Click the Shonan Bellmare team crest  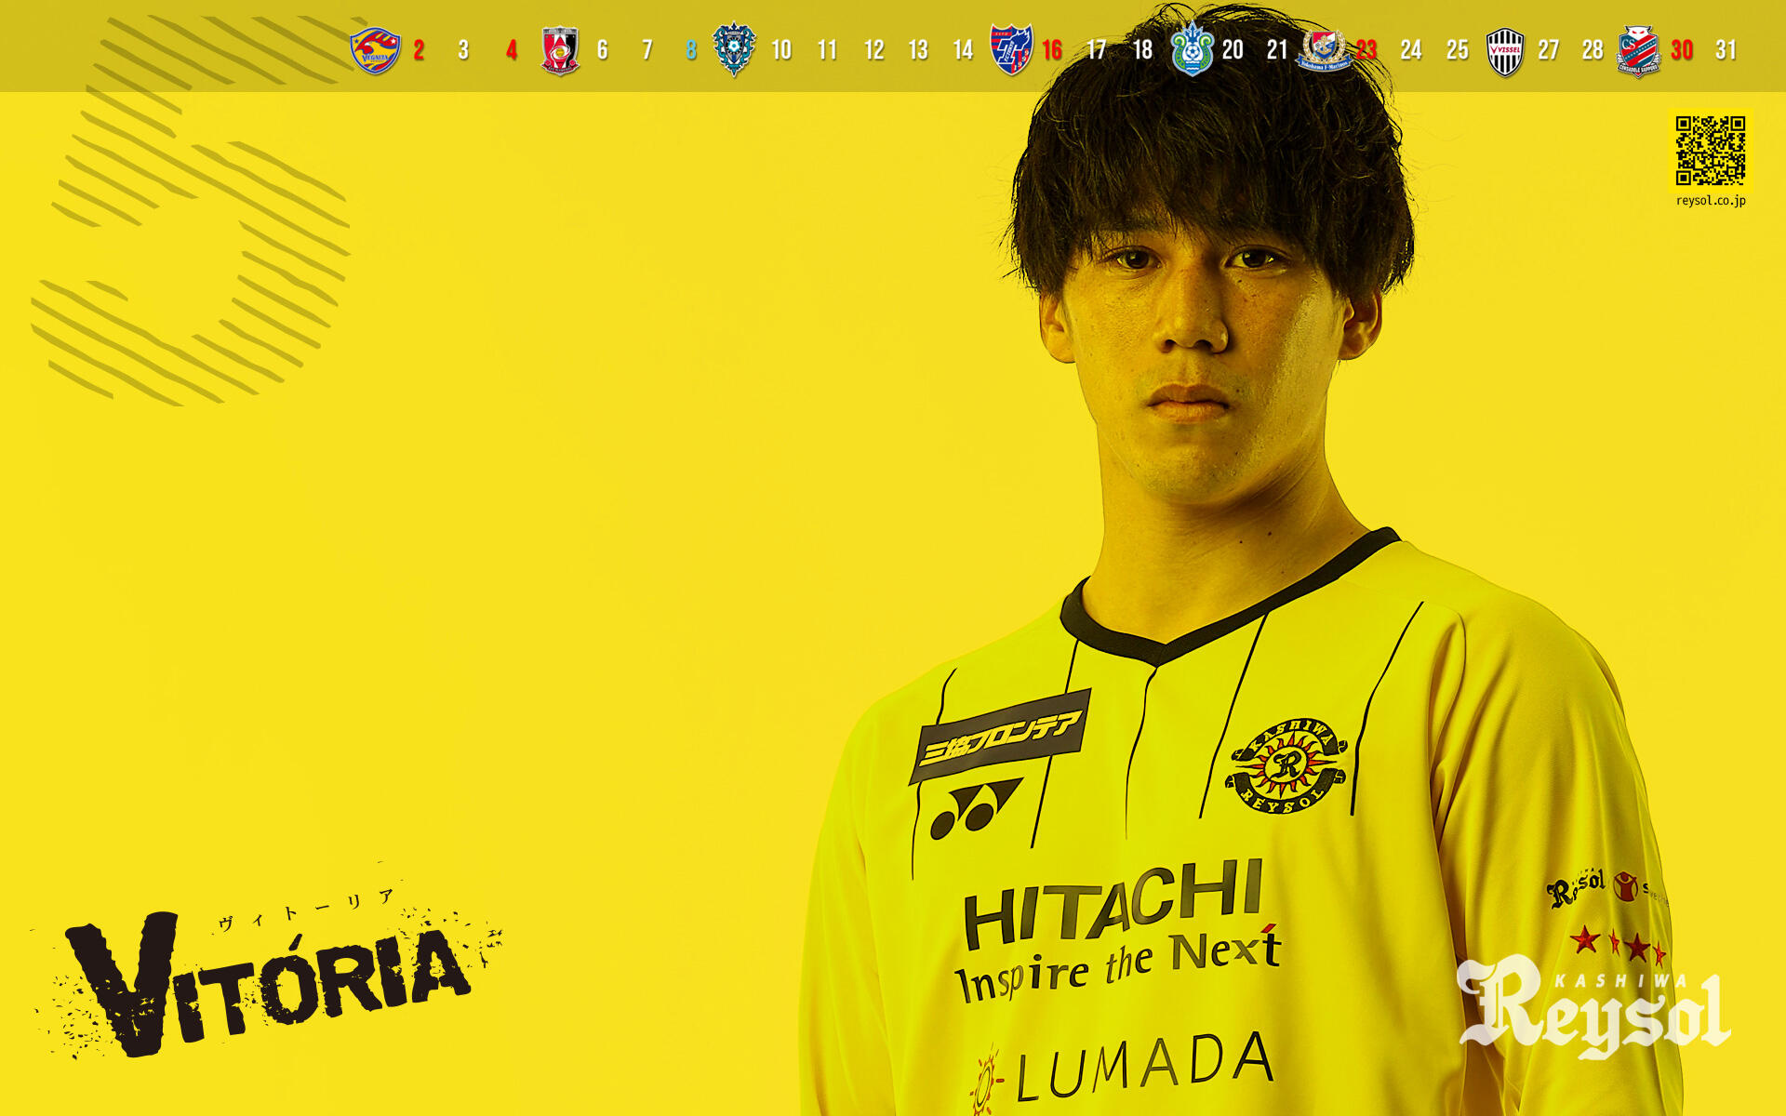pyautogui.click(x=1192, y=50)
